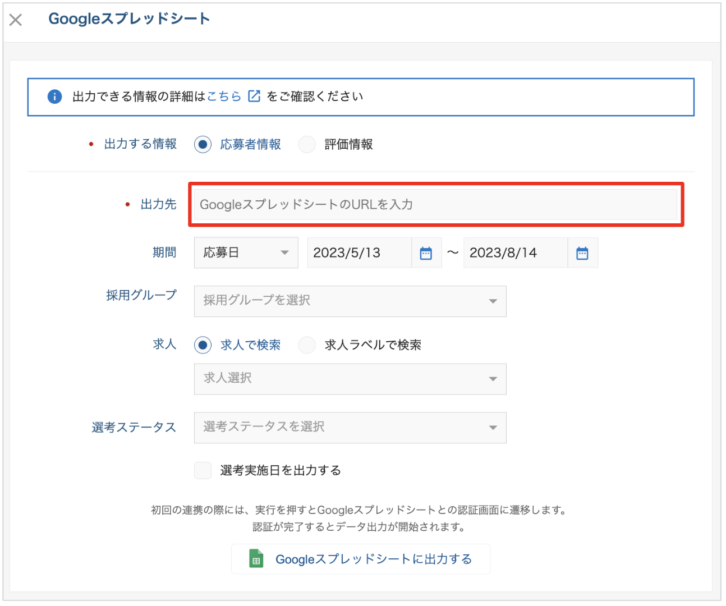726x606 pixels.
Task: Click the end date field 2023/8/14
Action: pyautogui.click(x=515, y=252)
